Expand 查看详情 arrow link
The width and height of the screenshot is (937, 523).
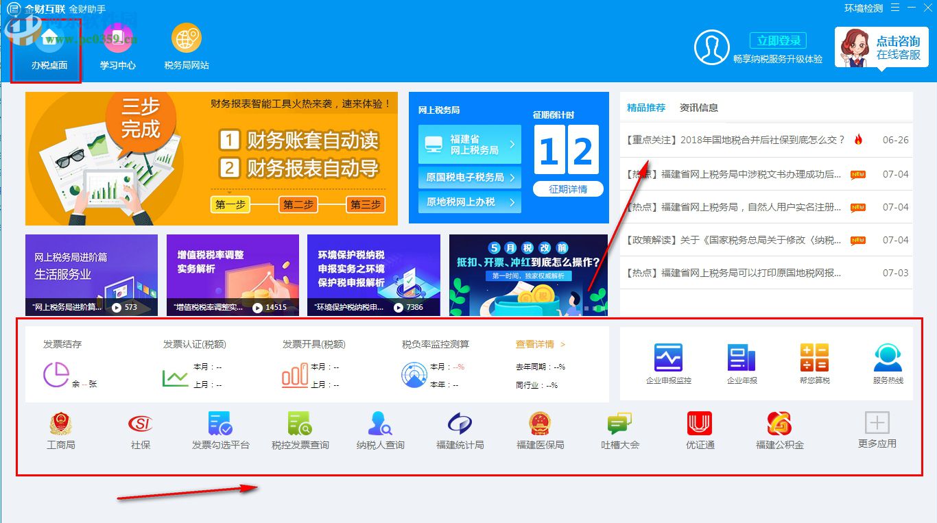(541, 344)
